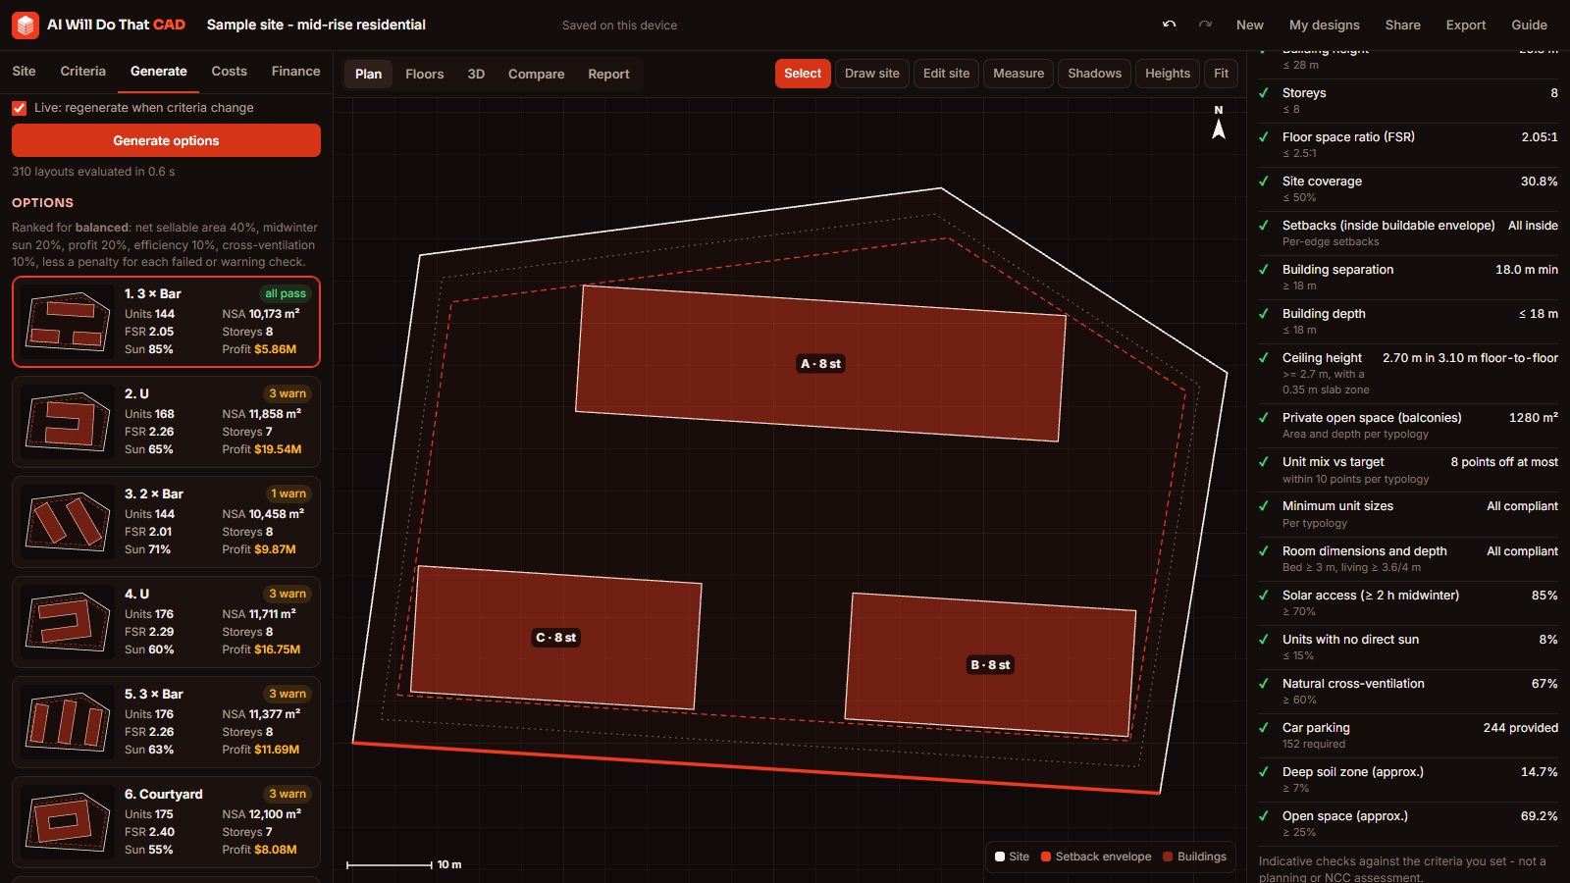Screen dimensions: 1570x883
Task: Open the Site tab
Action: coord(24,71)
